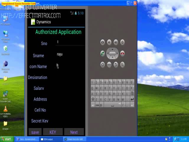Screen dimensions: 189x142
Task: Open Screen Recorder Gold desktop icon
Action: [5, 97]
